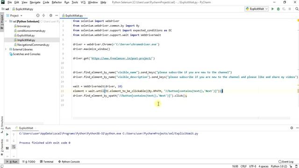Open the Run menu
Screen dimensions: 299x168
tap(67, 2)
